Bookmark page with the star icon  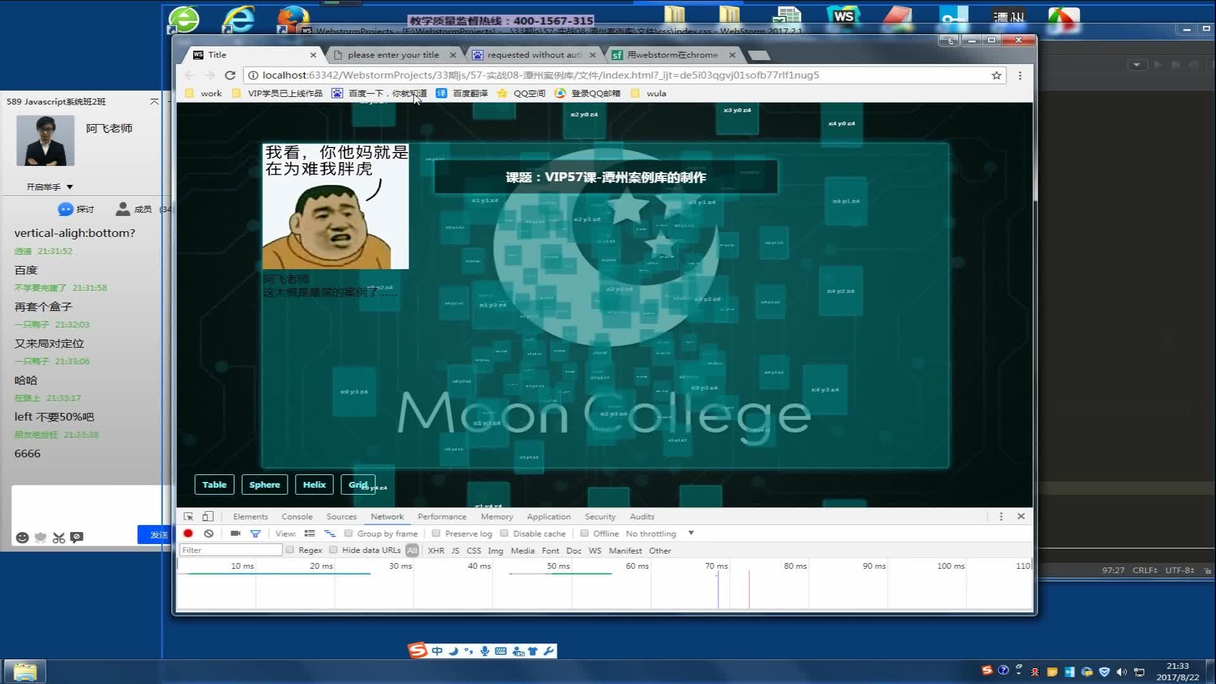point(996,75)
